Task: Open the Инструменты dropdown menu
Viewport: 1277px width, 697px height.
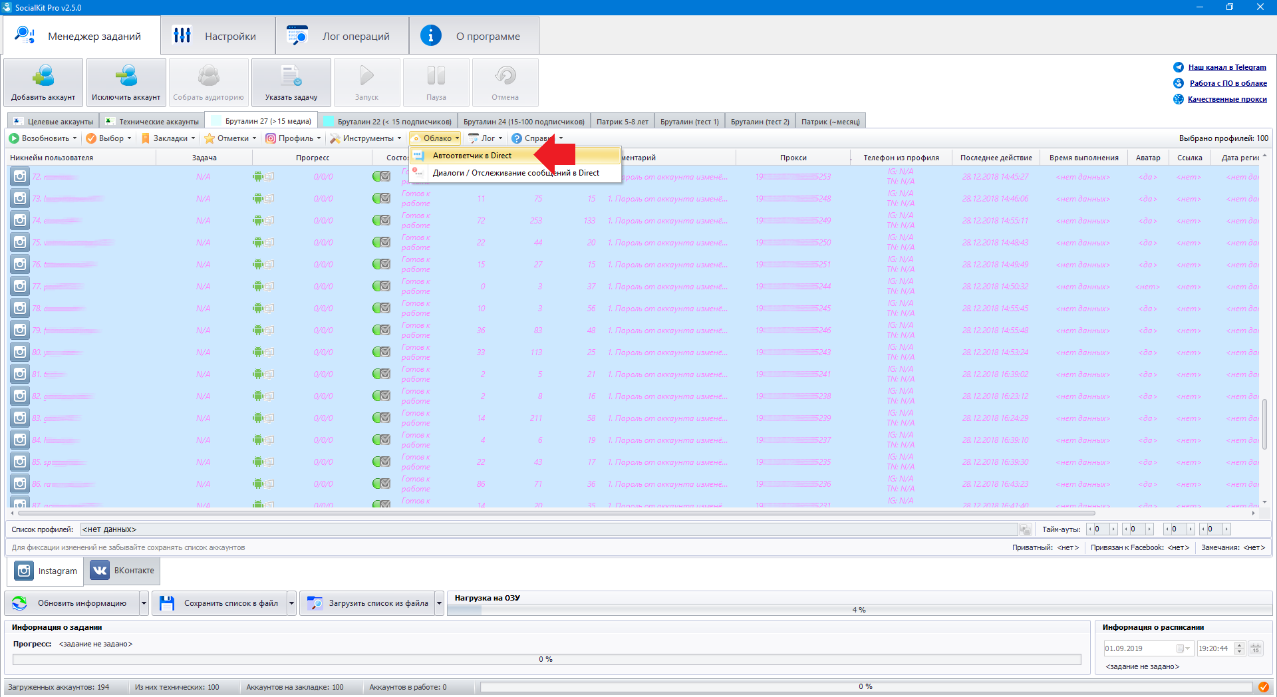Action: (366, 138)
